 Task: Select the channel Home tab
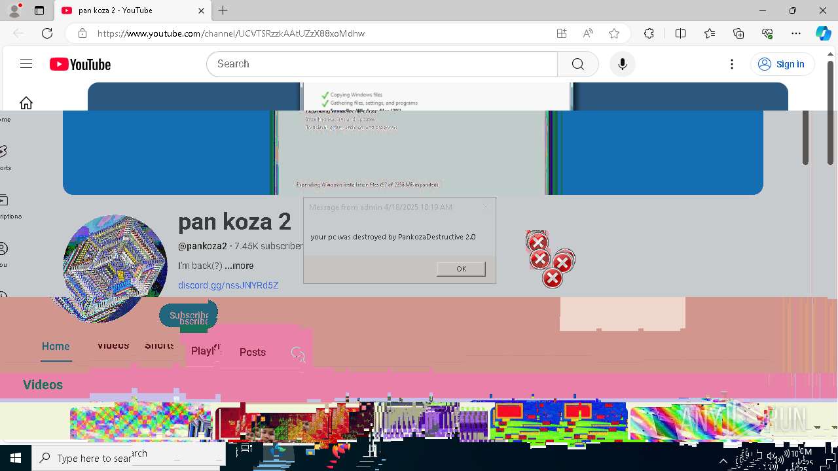(x=56, y=346)
